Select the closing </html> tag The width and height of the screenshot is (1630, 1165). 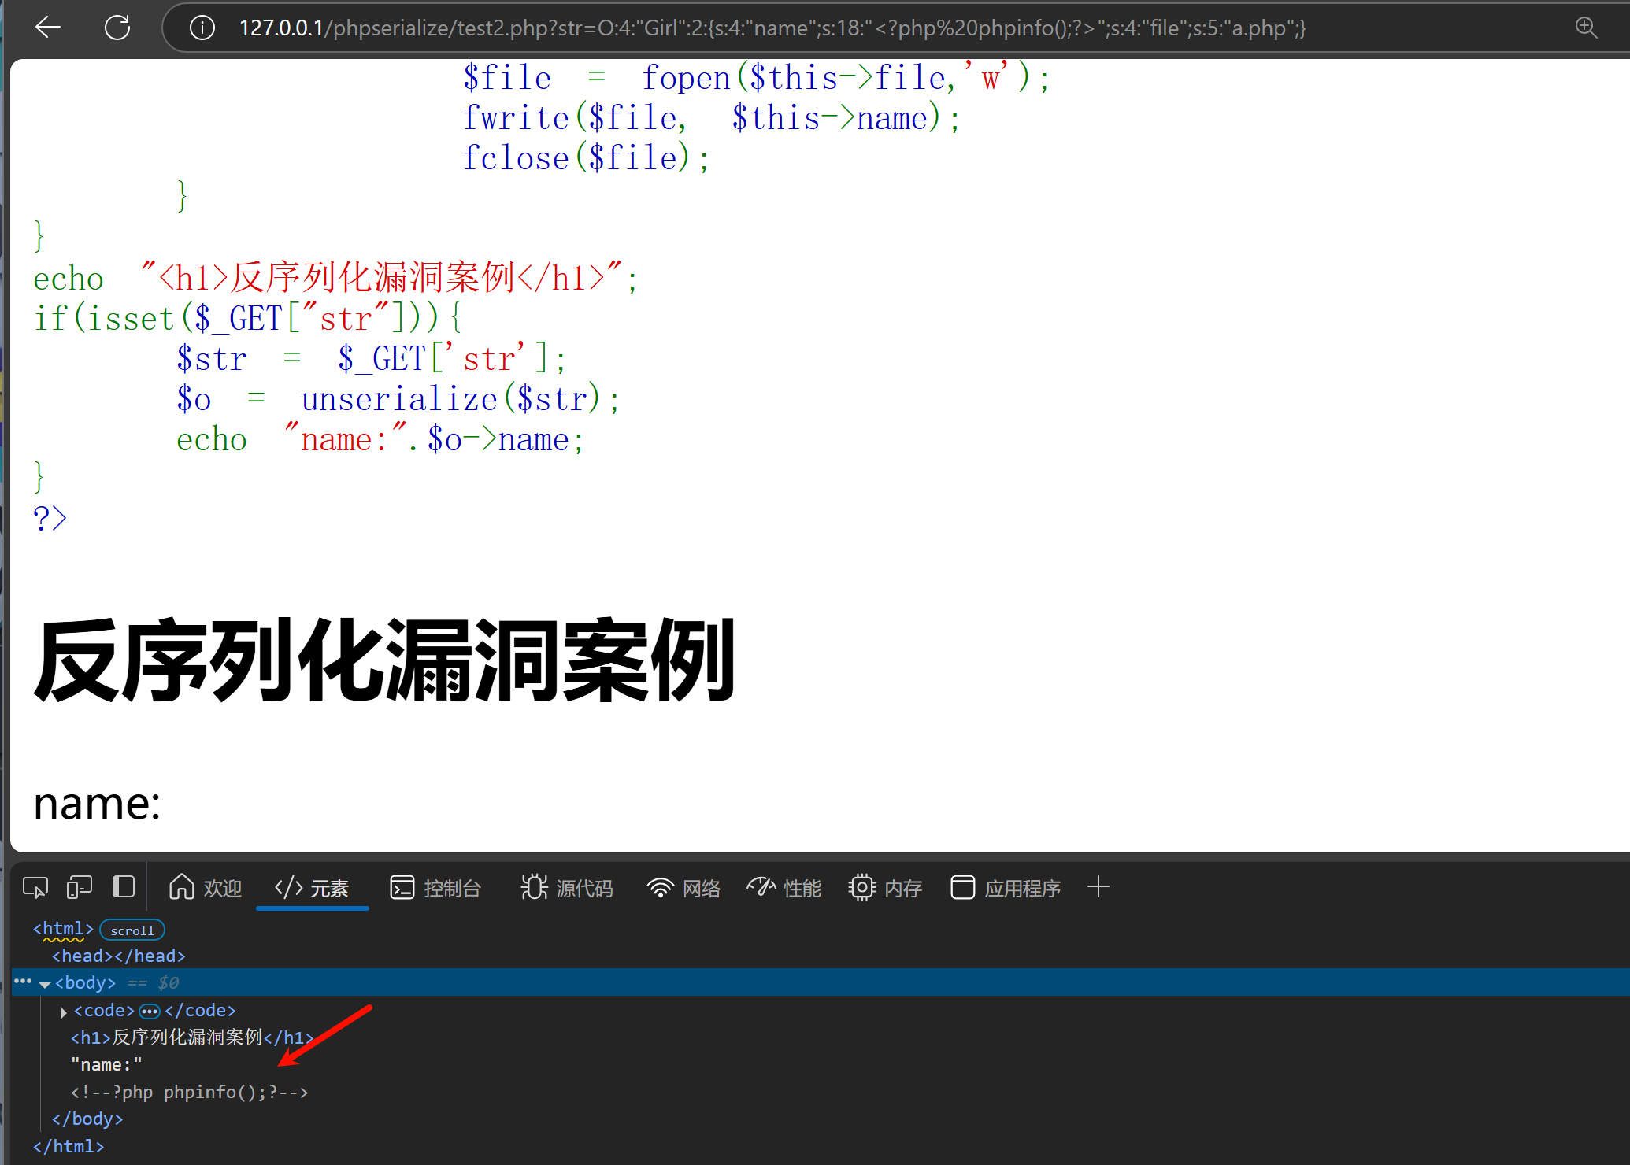(x=69, y=1146)
